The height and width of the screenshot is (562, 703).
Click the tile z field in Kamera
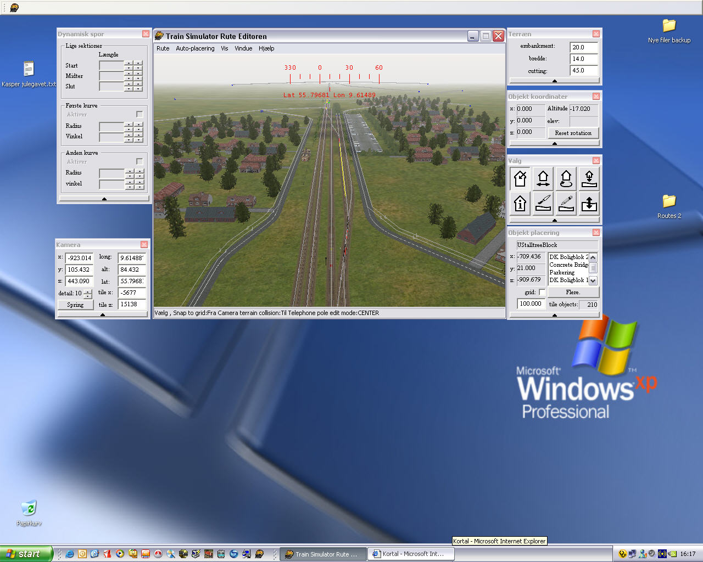132,304
